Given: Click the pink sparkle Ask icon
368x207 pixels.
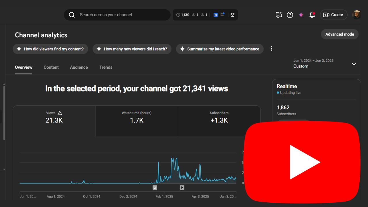Looking at the screenshot, I should click(x=301, y=15).
